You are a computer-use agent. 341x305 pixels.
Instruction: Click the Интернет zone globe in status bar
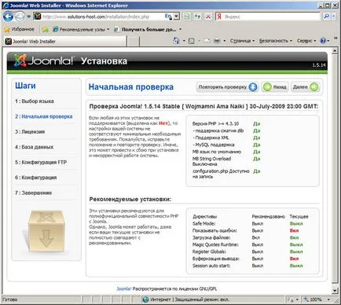146,299
